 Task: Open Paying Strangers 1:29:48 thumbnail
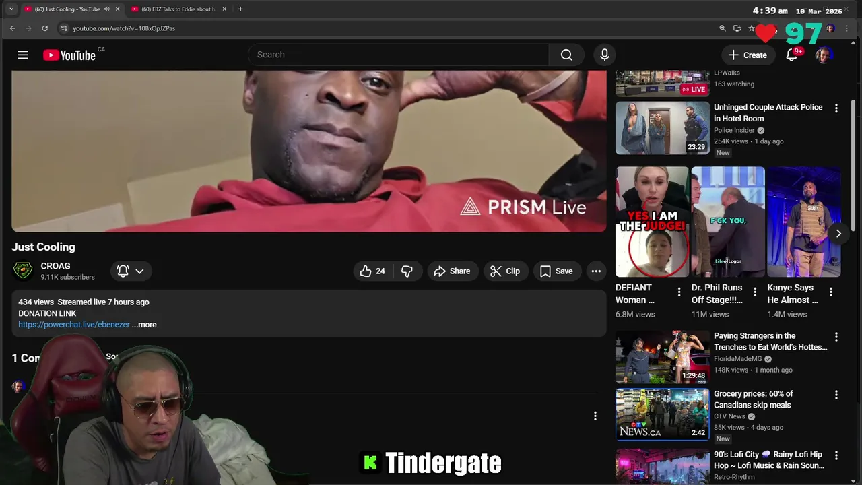pos(663,357)
